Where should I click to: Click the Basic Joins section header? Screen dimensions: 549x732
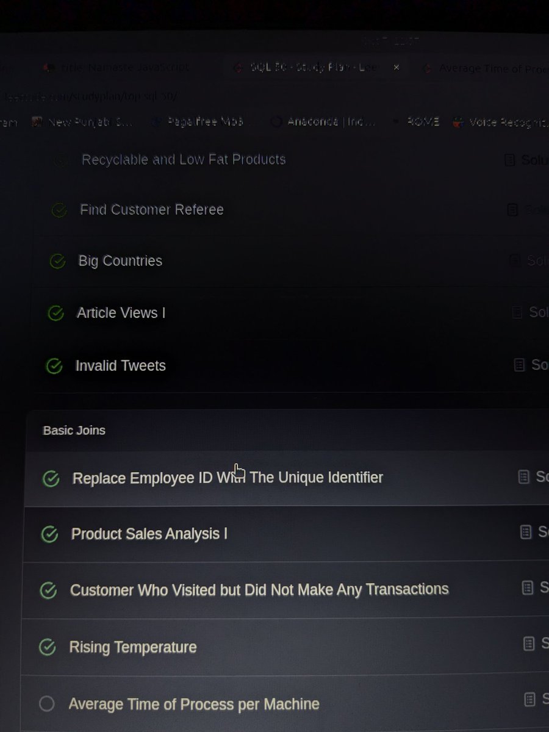74,430
